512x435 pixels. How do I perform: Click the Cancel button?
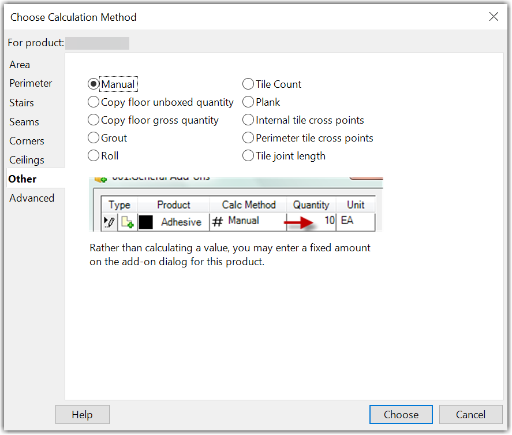(470, 414)
